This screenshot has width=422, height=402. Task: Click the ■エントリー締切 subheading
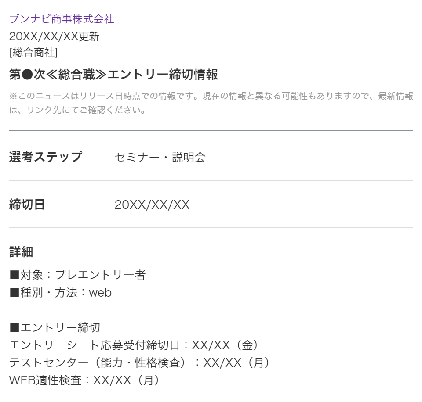pos(55,327)
